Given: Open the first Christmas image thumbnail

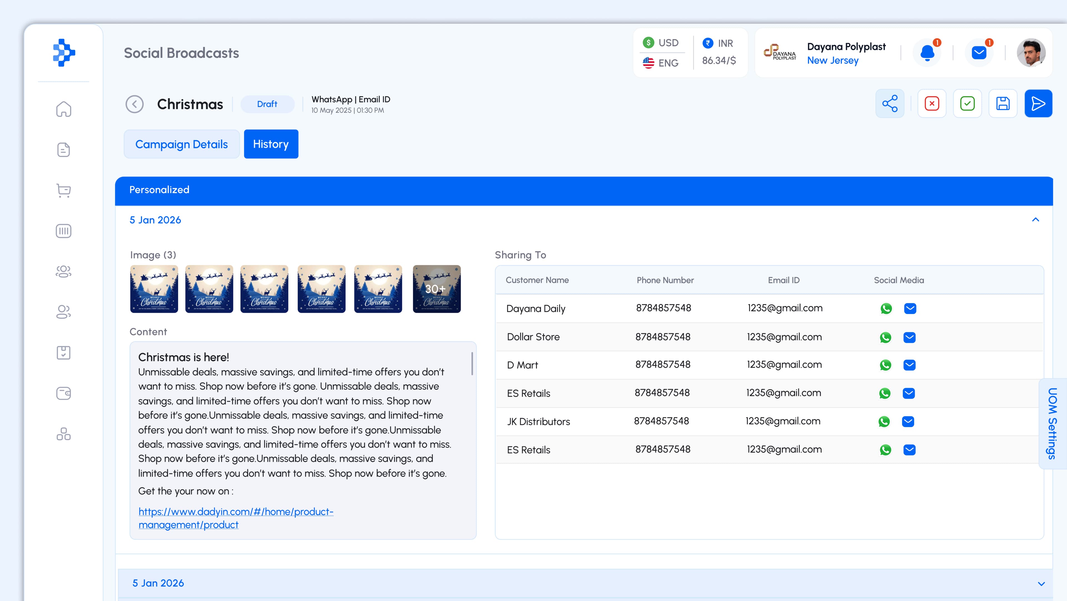Looking at the screenshot, I should pyautogui.click(x=154, y=289).
